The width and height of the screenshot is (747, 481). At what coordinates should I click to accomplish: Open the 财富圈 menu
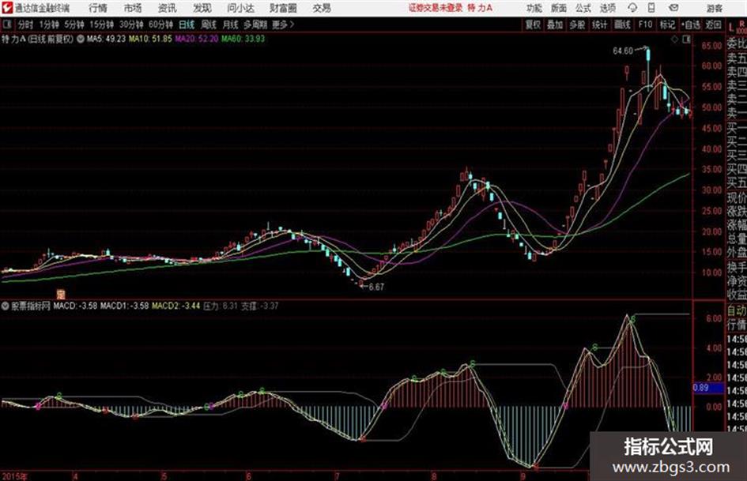(x=283, y=8)
